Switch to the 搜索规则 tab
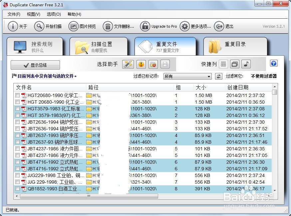Viewport: 291px width, 216px height. tap(35, 46)
